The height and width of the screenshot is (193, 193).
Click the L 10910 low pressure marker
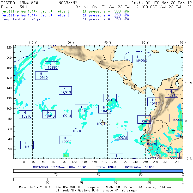click(76, 129)
